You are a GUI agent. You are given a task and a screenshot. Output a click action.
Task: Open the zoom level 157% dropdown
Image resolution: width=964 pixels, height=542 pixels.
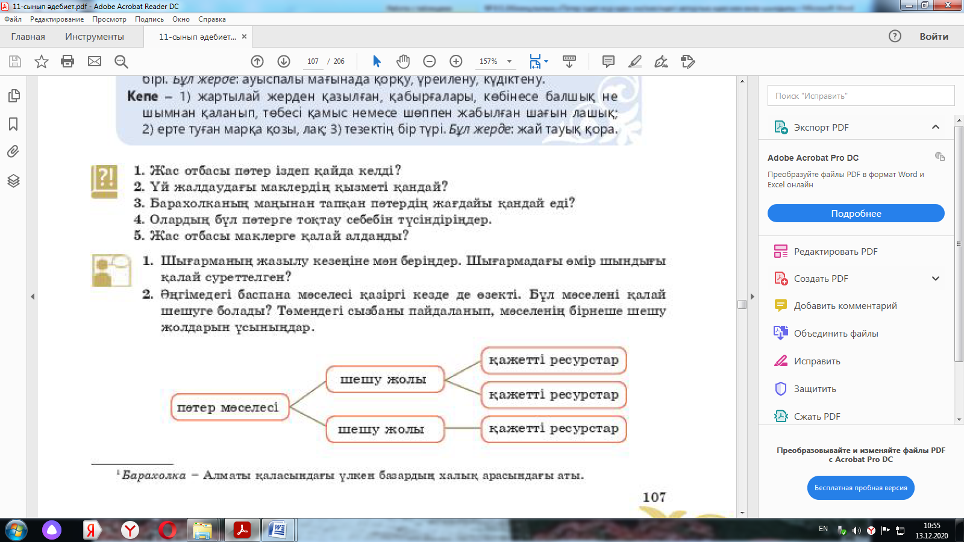(509, 61)
